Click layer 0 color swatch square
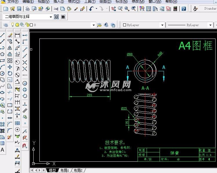The image size is (217, 173). click(31, 25)
